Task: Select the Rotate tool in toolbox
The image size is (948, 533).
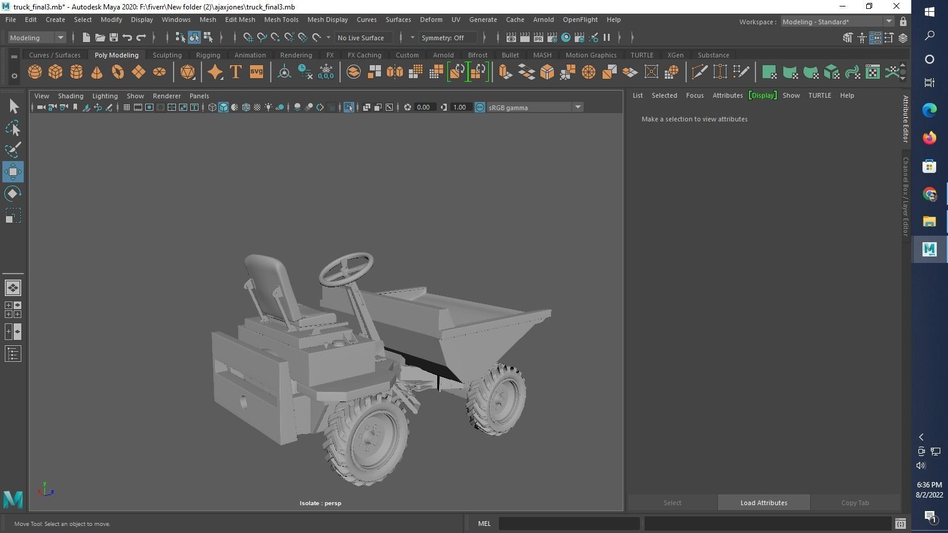Action: (x=13, y=194)
